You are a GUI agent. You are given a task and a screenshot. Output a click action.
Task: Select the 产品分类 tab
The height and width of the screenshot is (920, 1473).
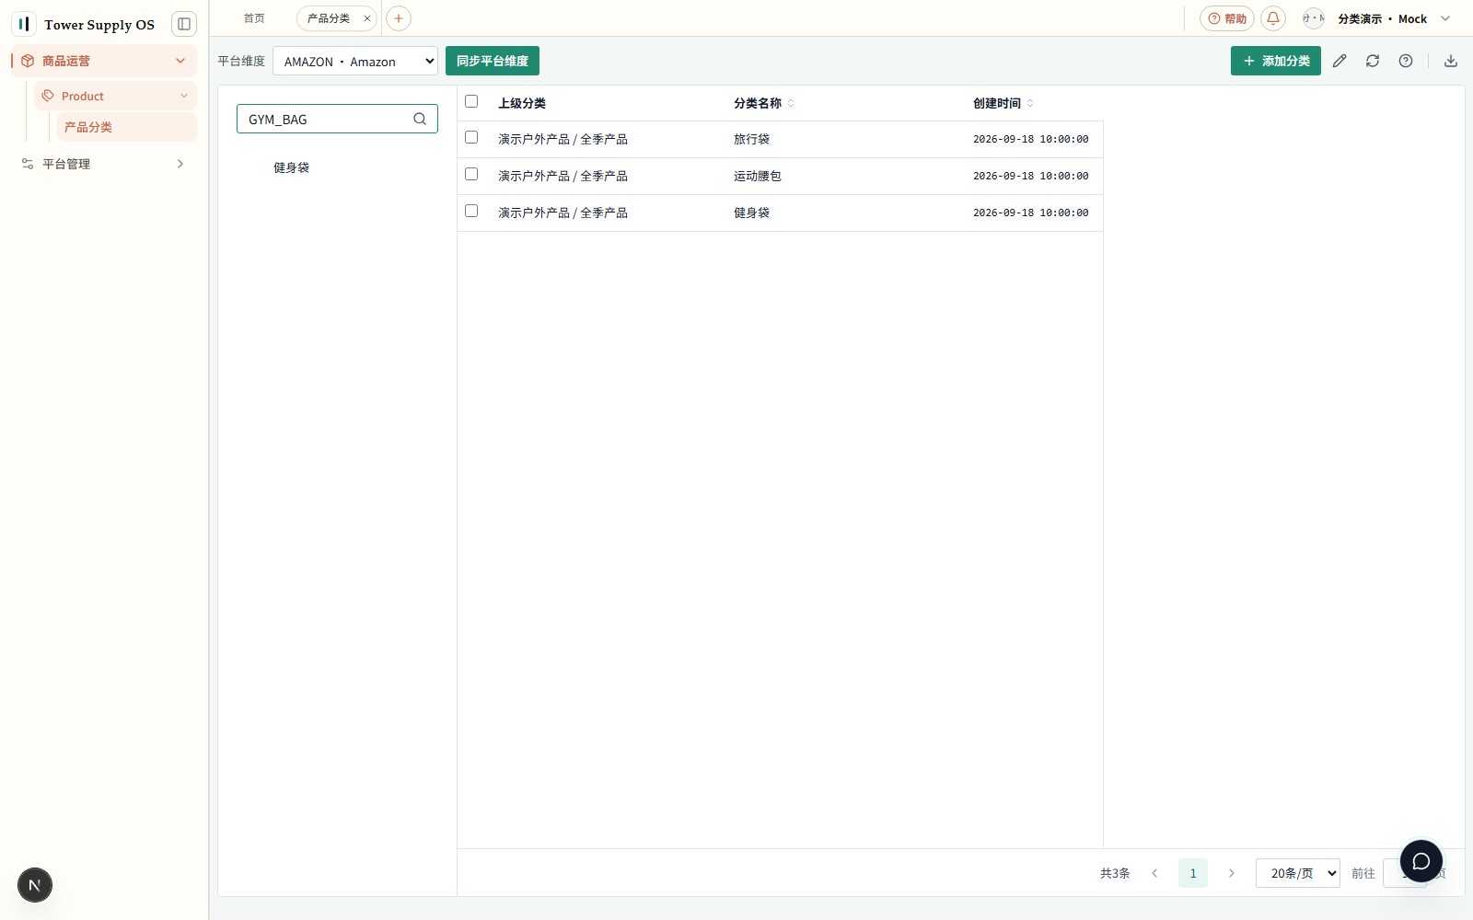point(329,18)
